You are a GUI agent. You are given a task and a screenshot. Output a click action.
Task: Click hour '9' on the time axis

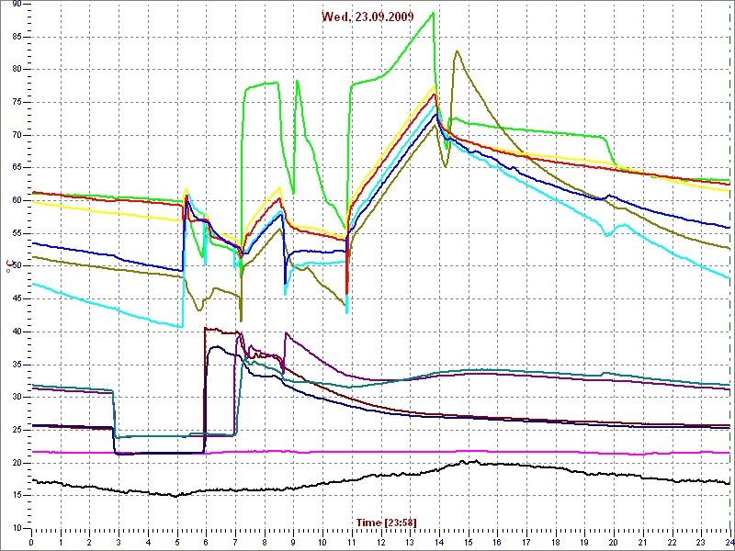click(293, 542)
